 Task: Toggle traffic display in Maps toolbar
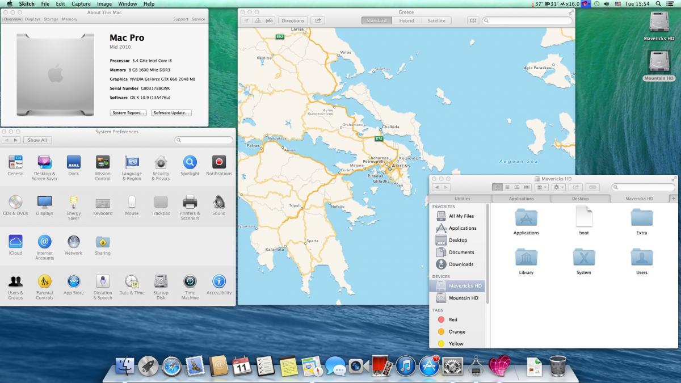269,20
